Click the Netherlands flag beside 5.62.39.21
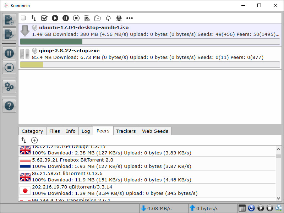This screenshot has width=284, height=213. pos(25,164)
